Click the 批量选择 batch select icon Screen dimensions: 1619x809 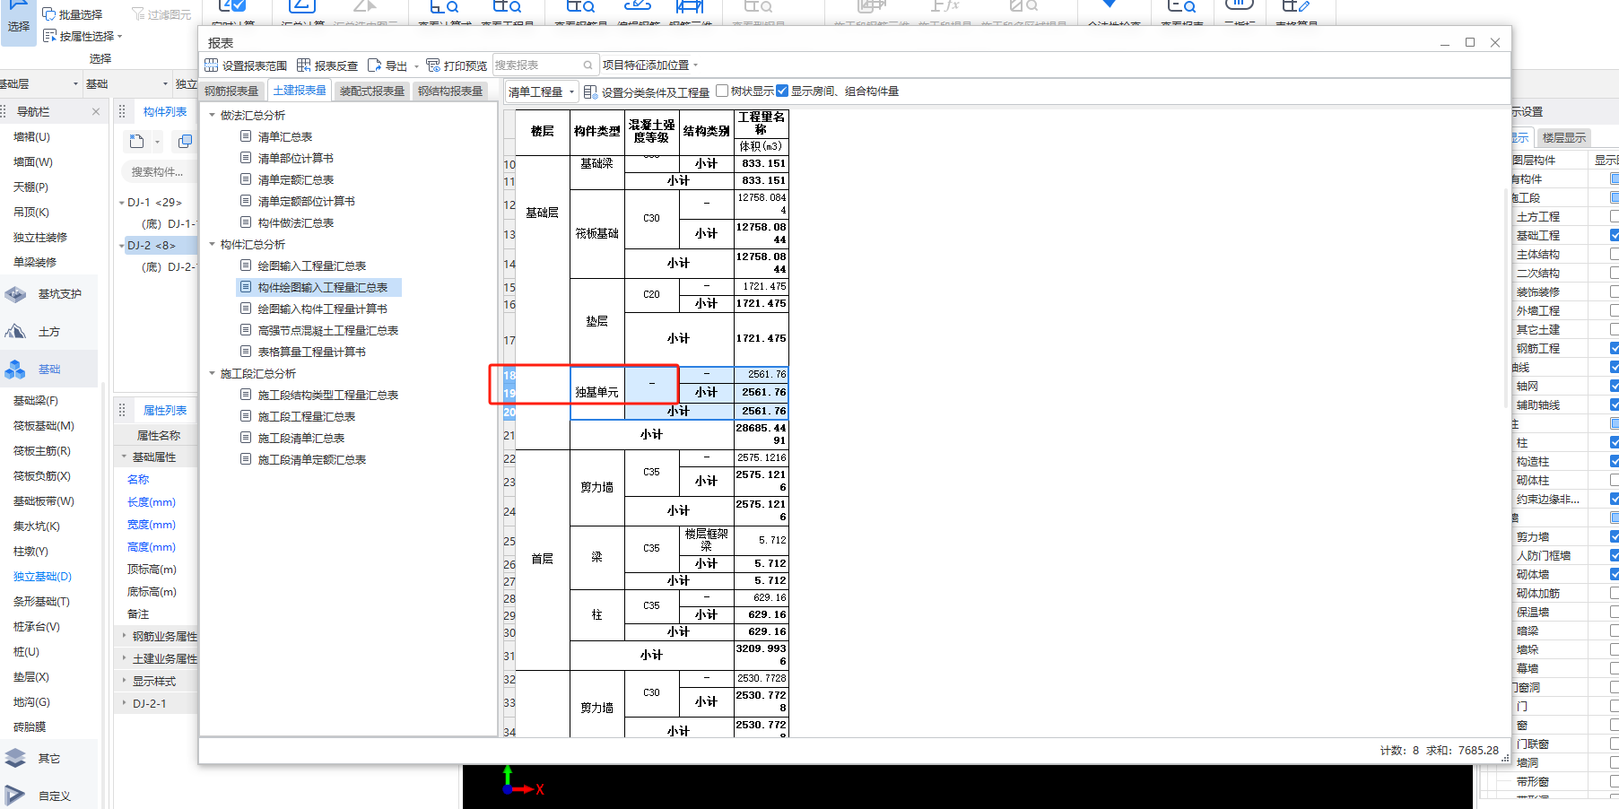coord(49,14)
